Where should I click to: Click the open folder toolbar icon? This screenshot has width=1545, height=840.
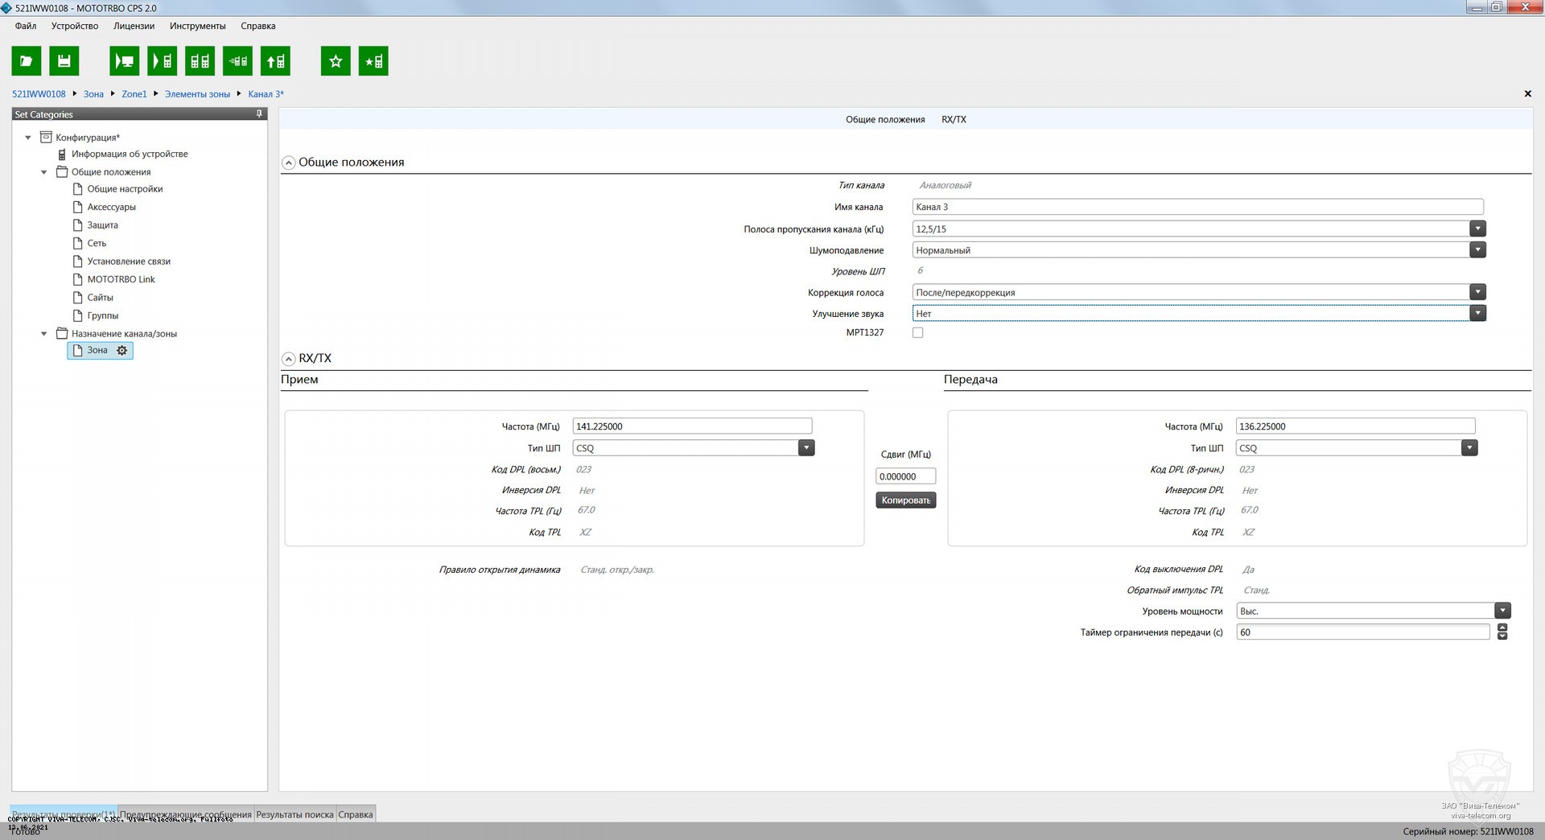26,61
